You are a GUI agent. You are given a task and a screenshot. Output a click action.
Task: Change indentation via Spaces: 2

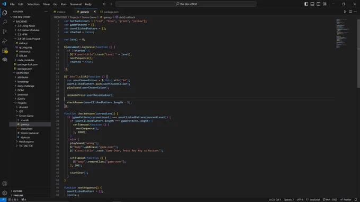[289, 199]
